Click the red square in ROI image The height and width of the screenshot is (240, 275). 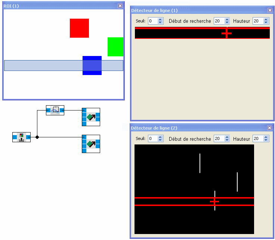(79, 28)
